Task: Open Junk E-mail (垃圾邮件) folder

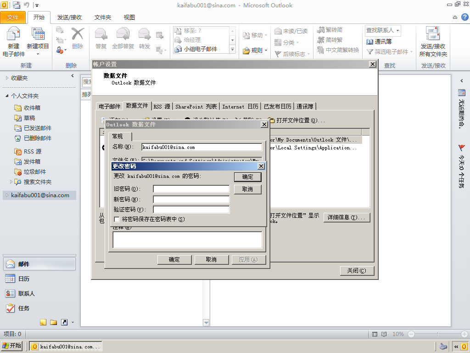Action: coord(35,172)
